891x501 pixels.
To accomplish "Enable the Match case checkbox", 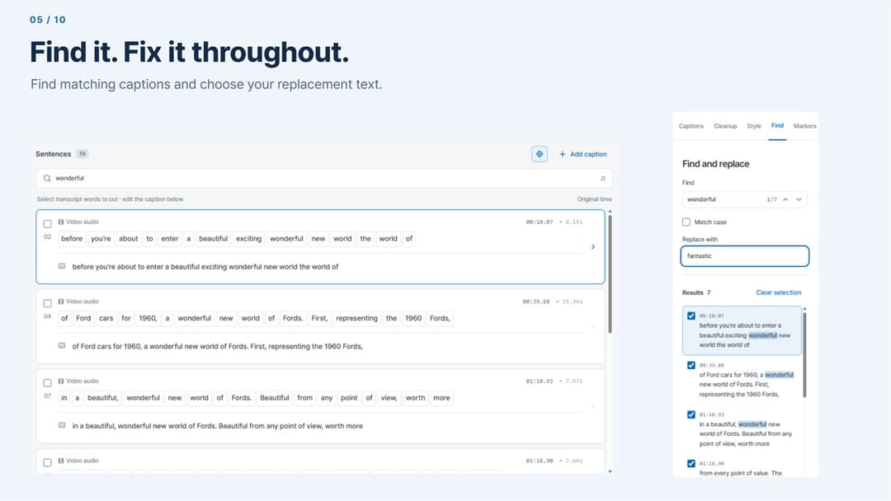I will (686, 222).
